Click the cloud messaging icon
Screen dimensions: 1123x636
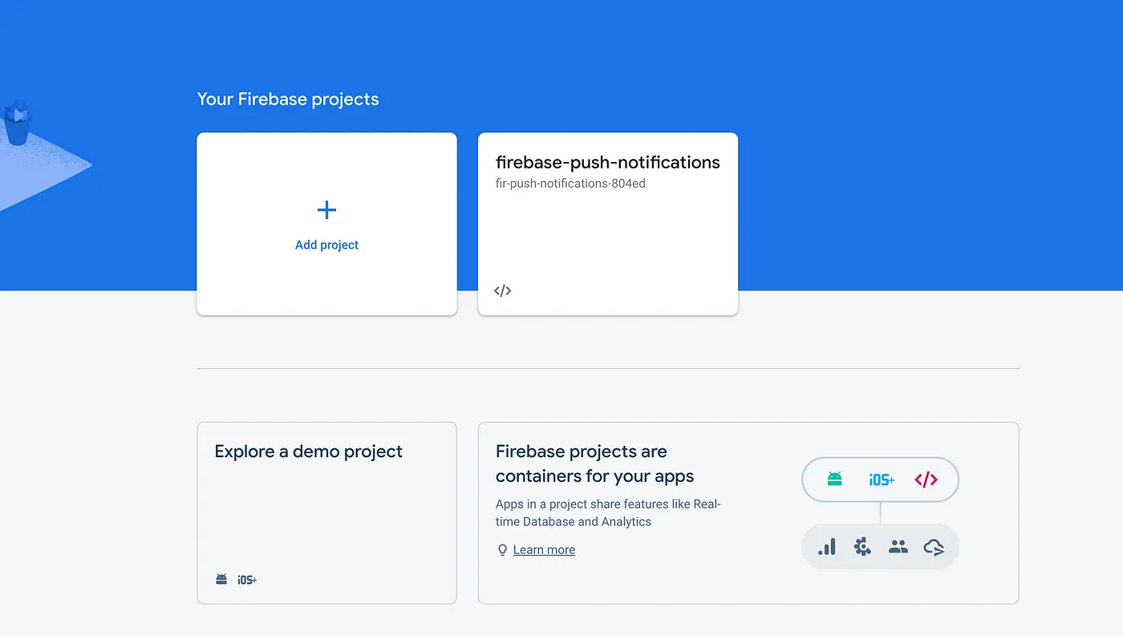pyautogui.click(x=934, y=548)
